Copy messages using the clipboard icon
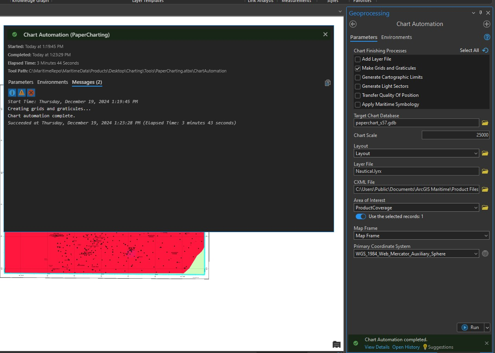 (x=327, y=83)
